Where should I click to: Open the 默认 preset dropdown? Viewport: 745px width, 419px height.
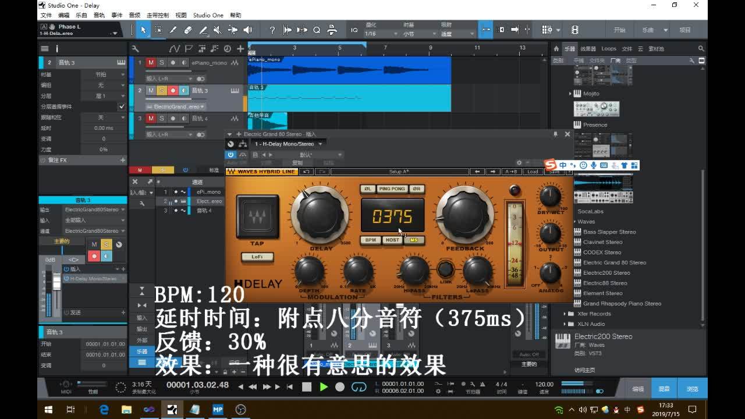coord(309,155)
